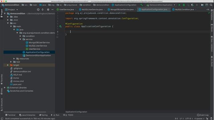Viewport: 214px width, 120px height.
Task: Click the LF line separator selector
Action: pyautogui.click(x=181, y=119)
